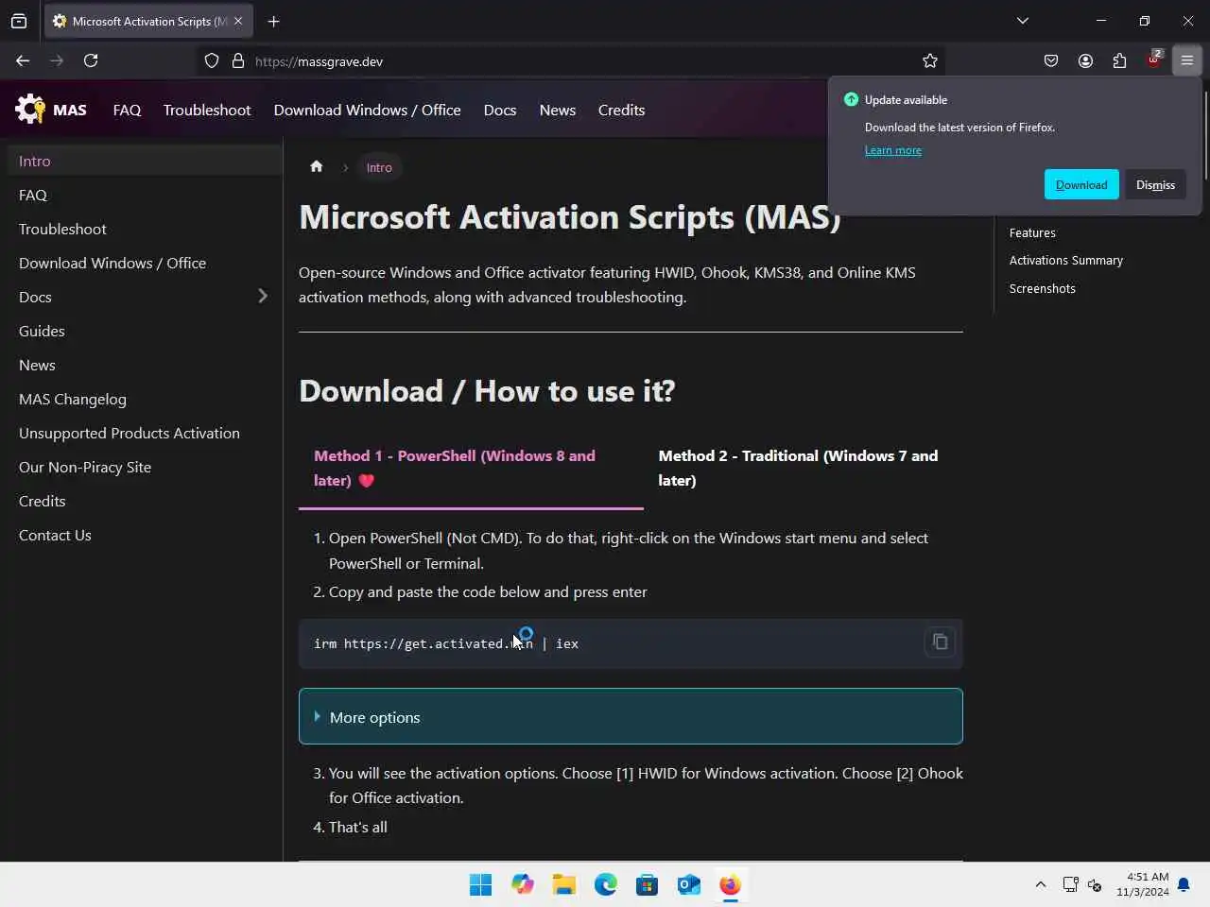Click the Firefox back arrow

click(x=23, y=60)
